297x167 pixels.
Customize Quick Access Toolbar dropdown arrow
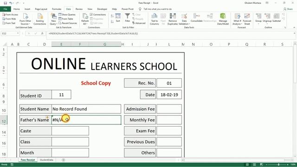[x=24, y=3]
